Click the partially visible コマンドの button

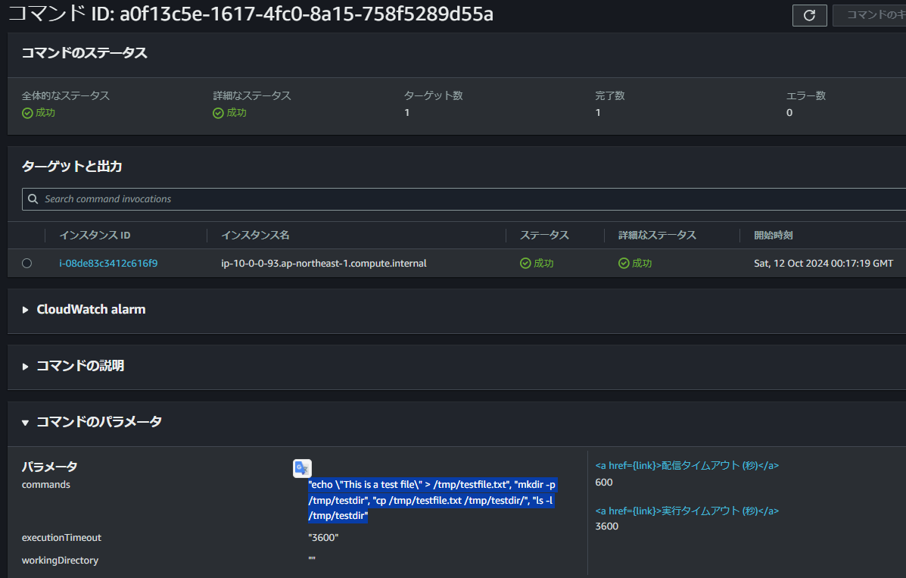point(870,16)
